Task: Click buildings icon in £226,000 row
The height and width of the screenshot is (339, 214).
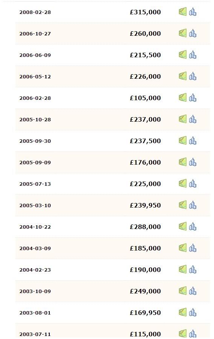Action: click(x=193, y=76)
